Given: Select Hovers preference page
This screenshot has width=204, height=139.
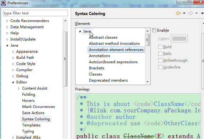Looking at the screenshot, I should (x=28, y=101).
